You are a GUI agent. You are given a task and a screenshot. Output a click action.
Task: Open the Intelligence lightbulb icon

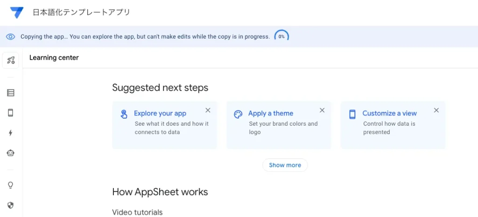tap(11, 185)
